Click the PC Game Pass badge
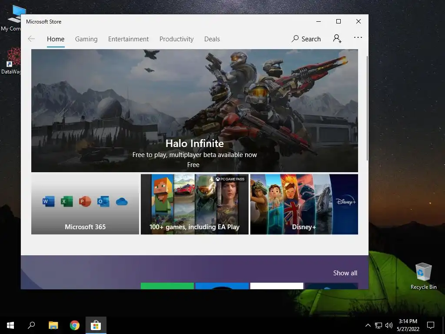 coord(230,179)
